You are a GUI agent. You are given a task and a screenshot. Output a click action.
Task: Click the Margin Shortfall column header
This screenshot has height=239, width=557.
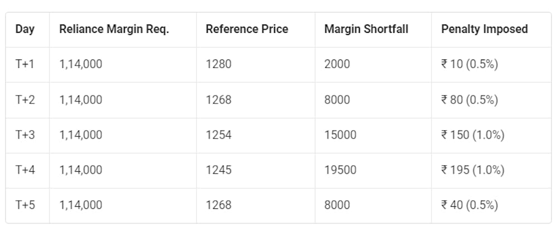coord(366,29)
